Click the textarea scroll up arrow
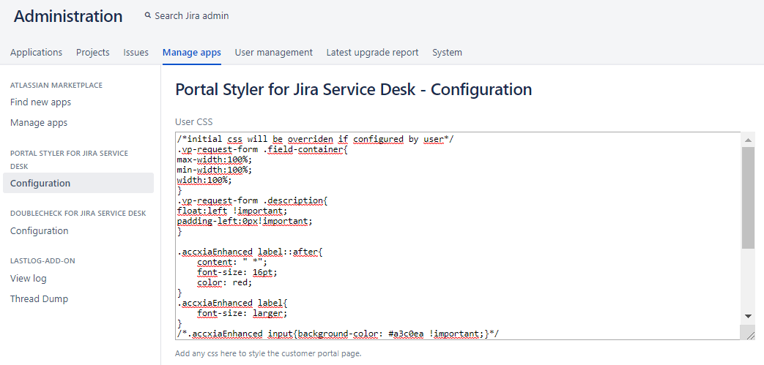764x365 pixels. pyautogui.click(x=748, y=140)
